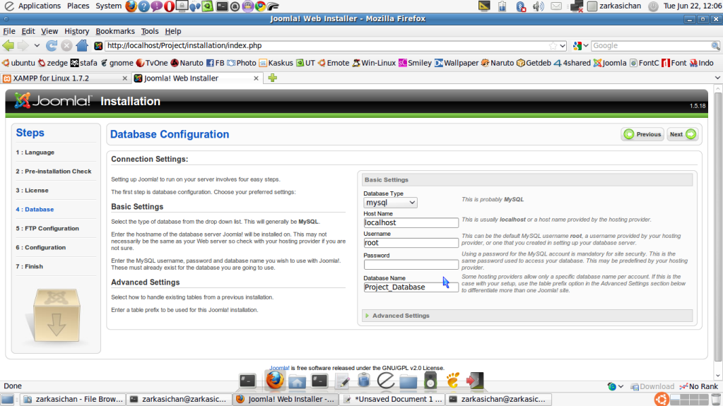Screen dimensions: 723x406
Task: Open the Applications menu in GNOME panel
Action: (x=39, y=6)
